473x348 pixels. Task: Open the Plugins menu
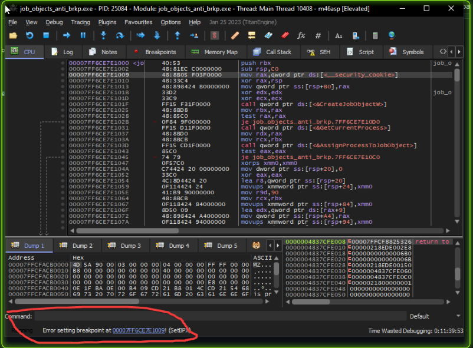[x=107, y=22]
